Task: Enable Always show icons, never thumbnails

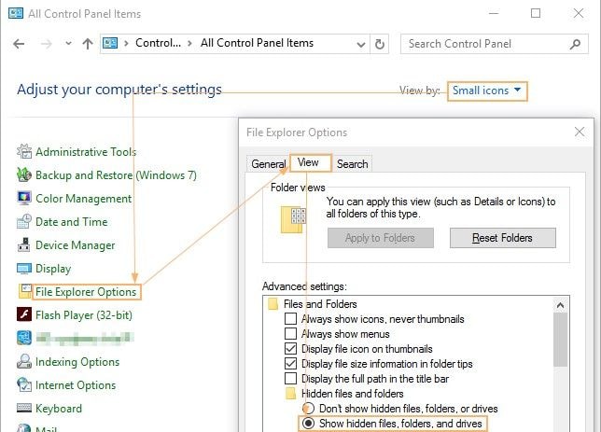Action: click(290, 319)
